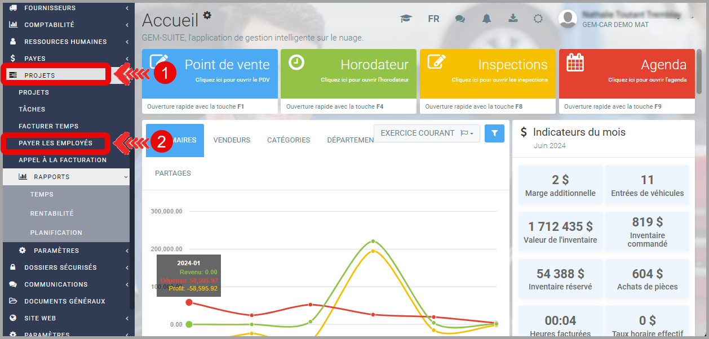
Task: Click the red 2024-01 expense data point
Action: [189, 302]
